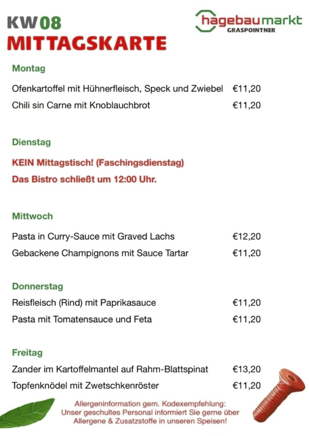Click the GRASPOINTNER text under the logo
Viewport: 309px width, 436px height.
(x=251, y=30)
